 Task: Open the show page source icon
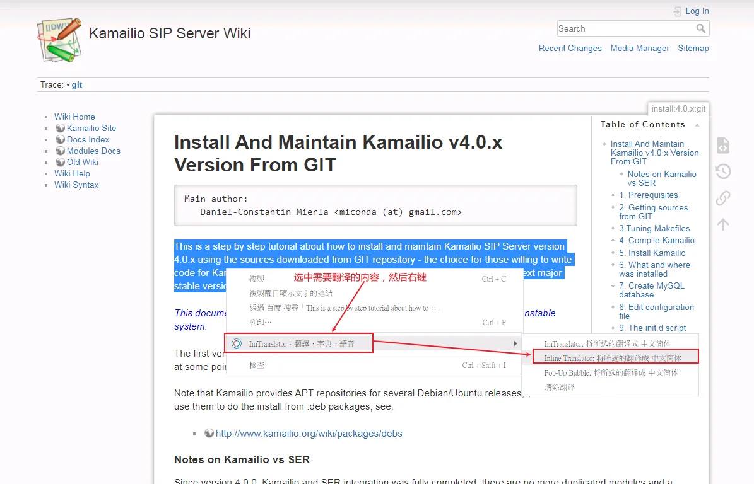722,145
